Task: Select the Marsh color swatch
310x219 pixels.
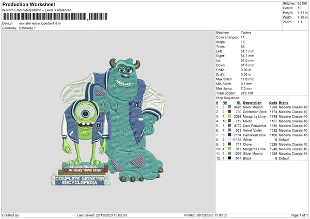Action: pos(229,121)
